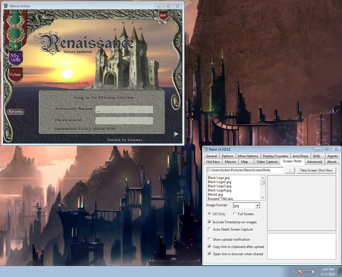The image size is (342, 277).
Task: Open the Forums button
Action: pos(16,112)
